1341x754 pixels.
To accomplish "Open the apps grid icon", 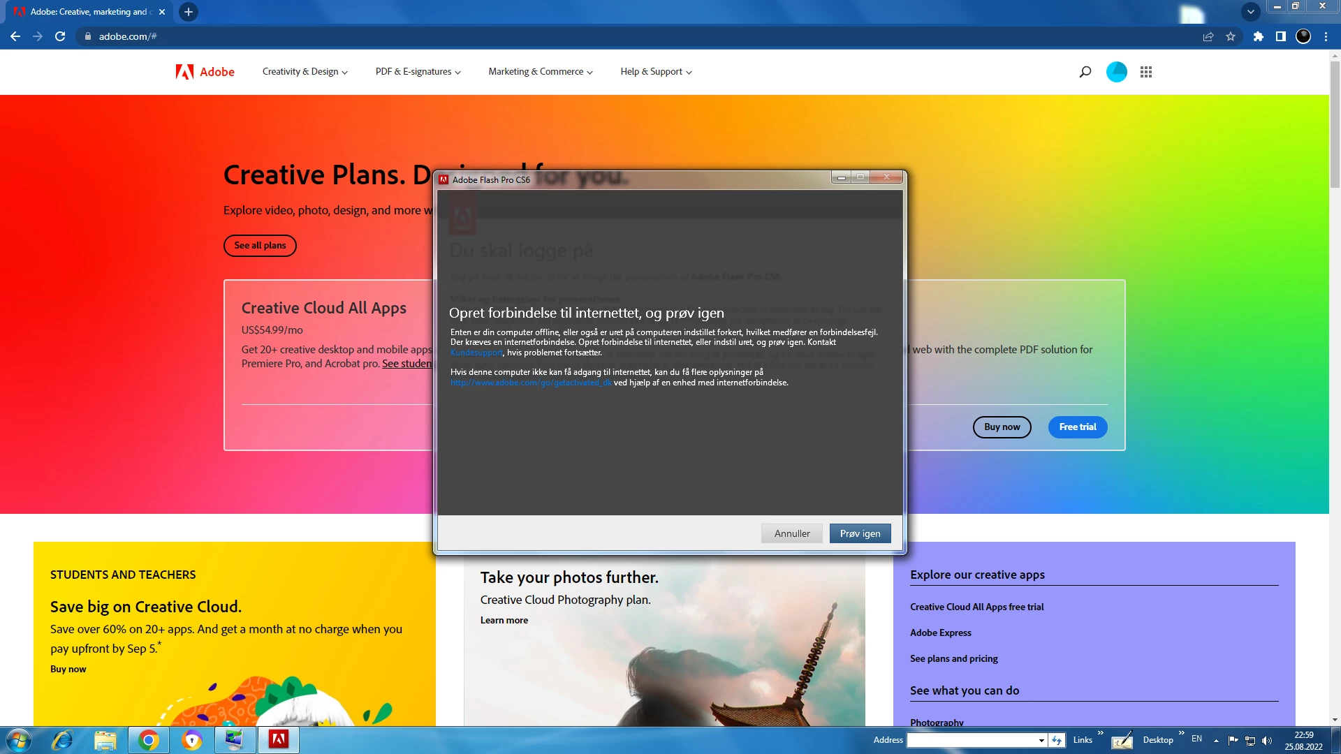I will point(1146,72).
